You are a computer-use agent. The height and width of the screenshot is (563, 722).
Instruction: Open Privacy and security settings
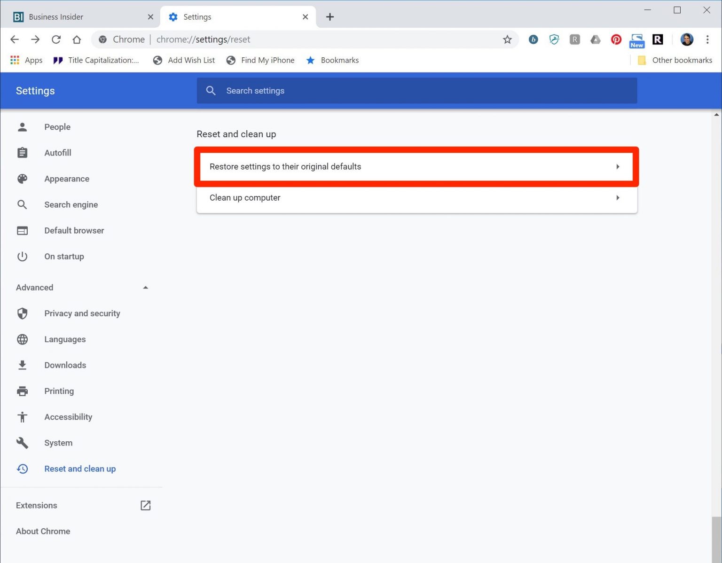coord(82,313)
